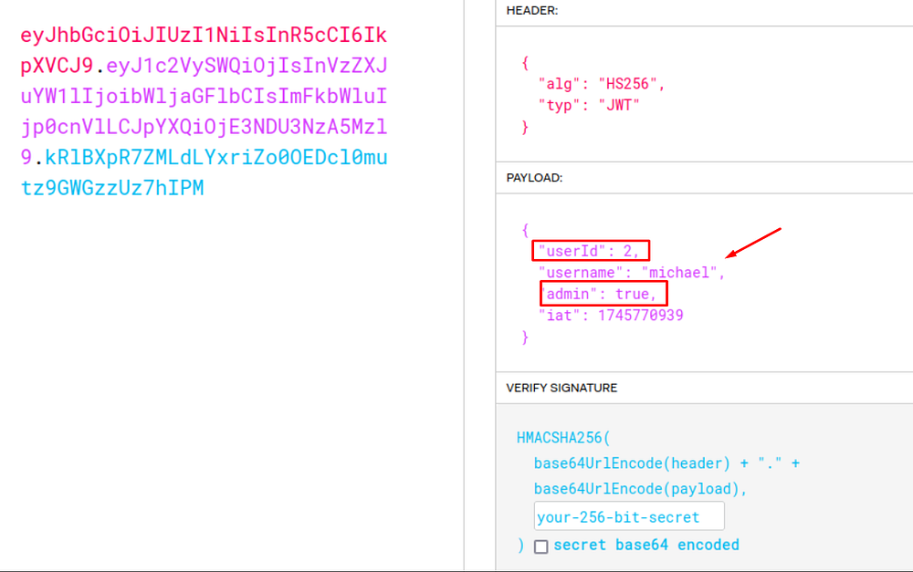913x572 pixels.
Task: Click the base64UrlEncode(header) line
Action: (666, 463)
